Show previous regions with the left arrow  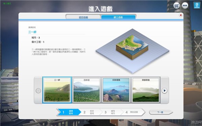point(38,91)
